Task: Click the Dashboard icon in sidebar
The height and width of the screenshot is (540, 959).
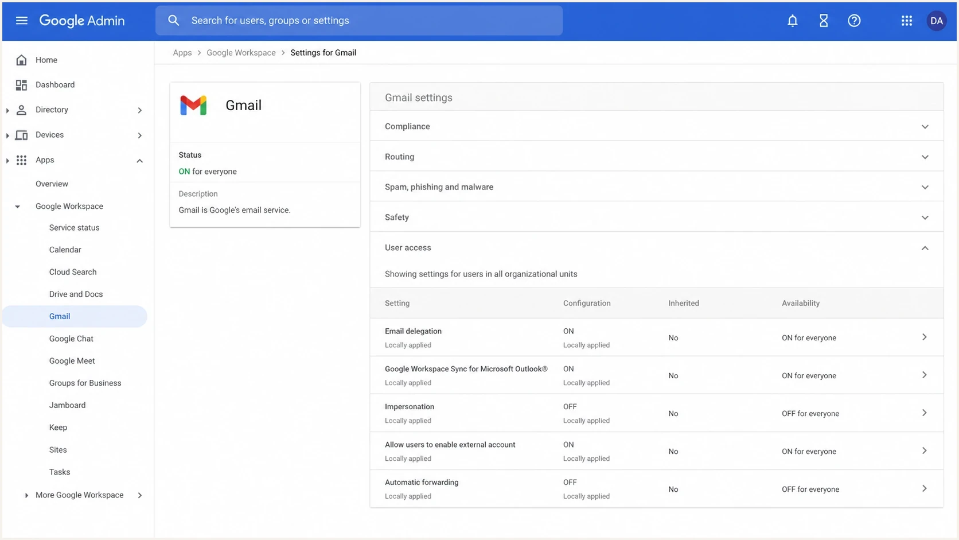Action: point(21,85)
